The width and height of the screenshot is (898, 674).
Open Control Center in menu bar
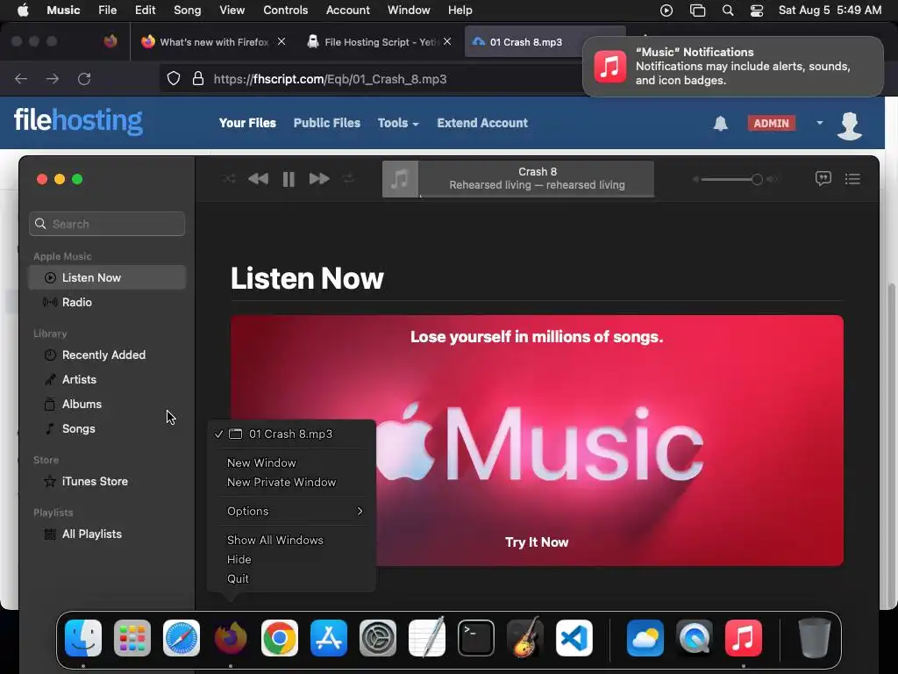pos(757,11)
